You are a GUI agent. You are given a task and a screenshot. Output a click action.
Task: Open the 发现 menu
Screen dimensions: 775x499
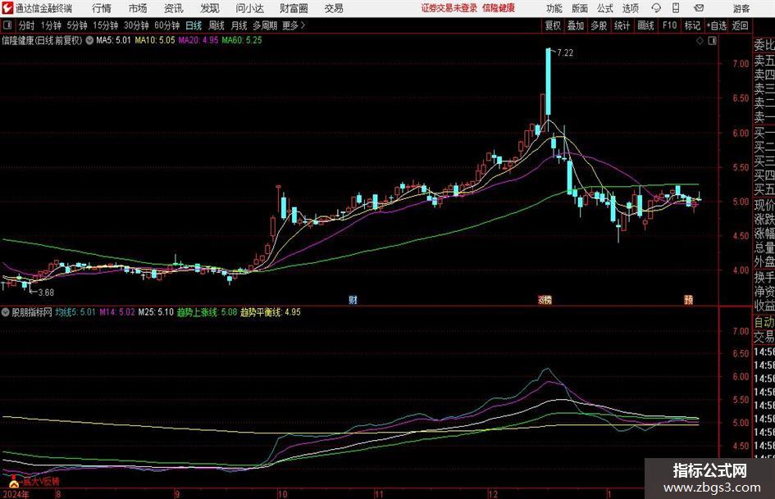click(x=210, y=8)
